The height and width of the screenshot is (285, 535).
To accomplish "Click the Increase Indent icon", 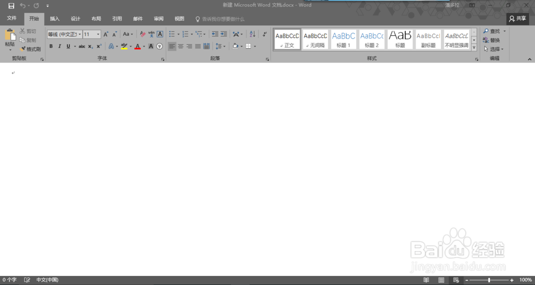I will pyautogui.click(x=224, y=34).
